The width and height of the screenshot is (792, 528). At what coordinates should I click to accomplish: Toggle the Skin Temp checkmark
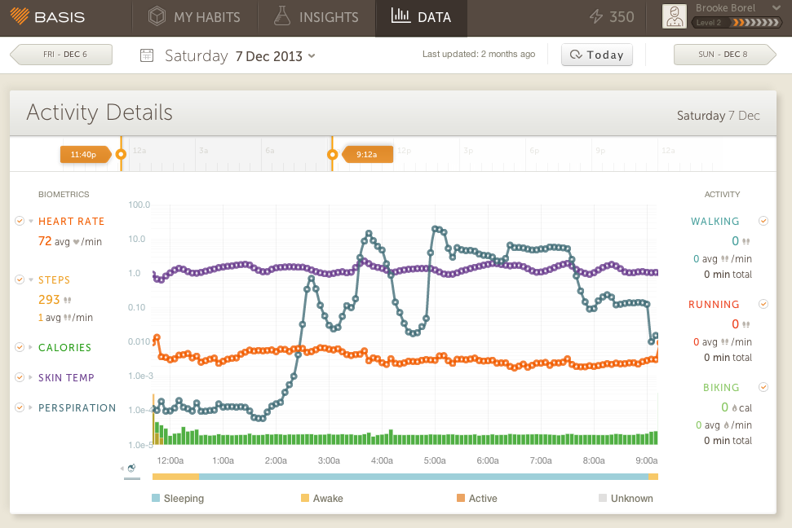(20, 378)
